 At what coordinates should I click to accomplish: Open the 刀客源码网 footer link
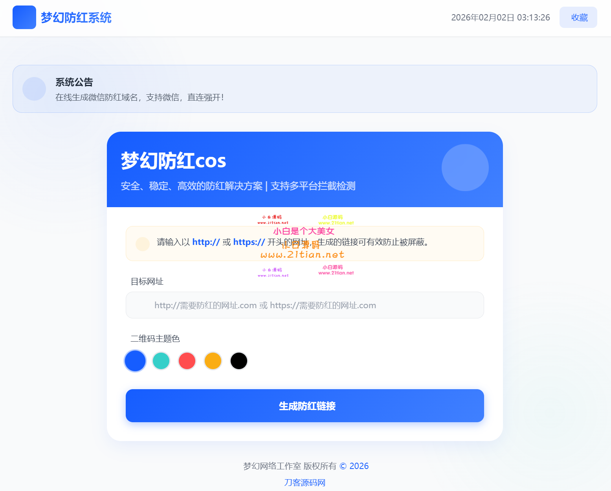click(x=305, y=482)
